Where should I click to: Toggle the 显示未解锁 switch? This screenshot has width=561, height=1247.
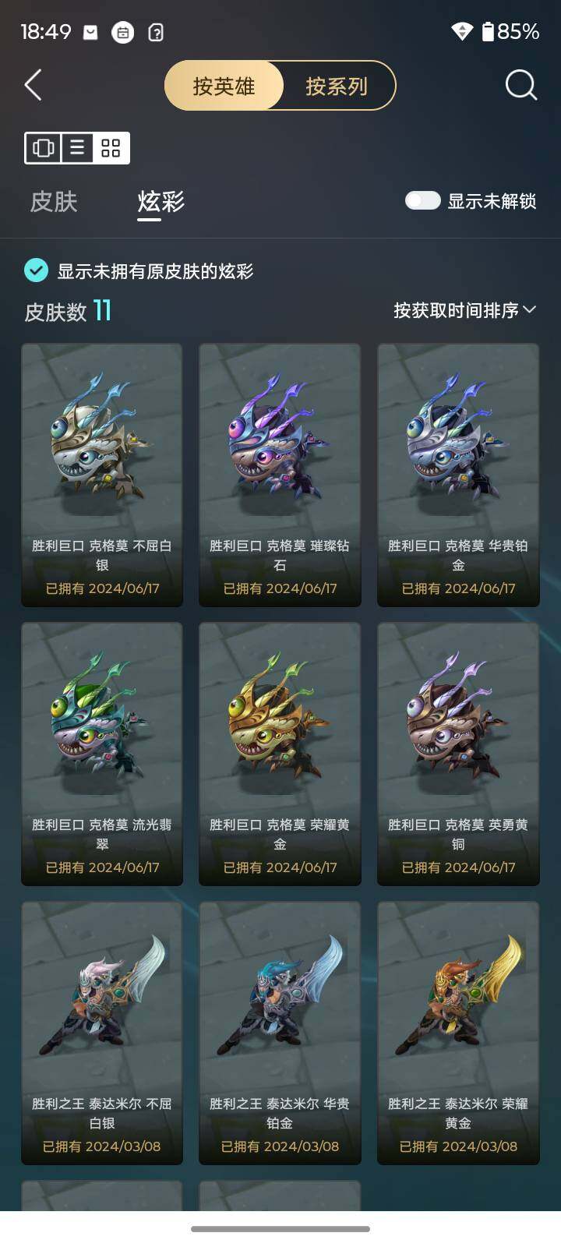[x=423, y=201]
